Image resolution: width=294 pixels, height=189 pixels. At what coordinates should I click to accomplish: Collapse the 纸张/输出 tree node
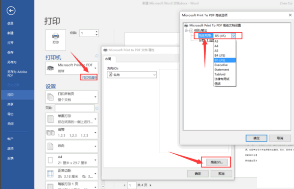(186, 30)
